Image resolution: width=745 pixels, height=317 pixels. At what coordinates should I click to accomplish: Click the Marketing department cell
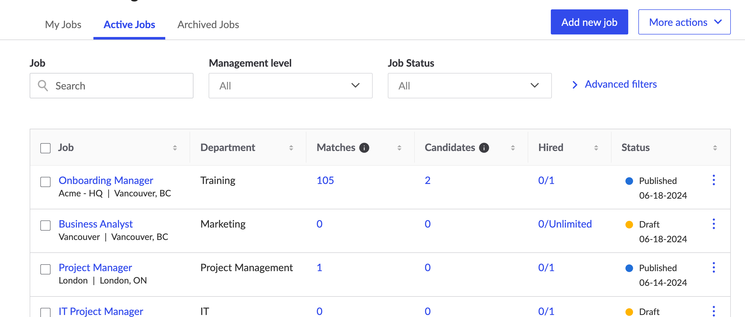click(x=223, y=224)
